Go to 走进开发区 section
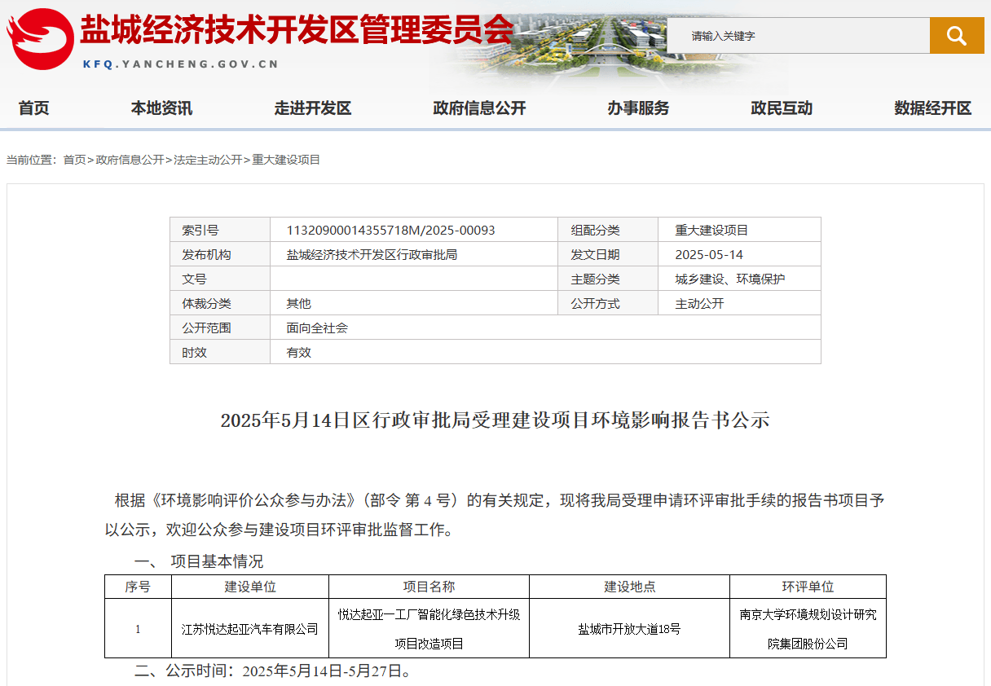The height and width of the screenshot is (686, 991). coord(313,108)
